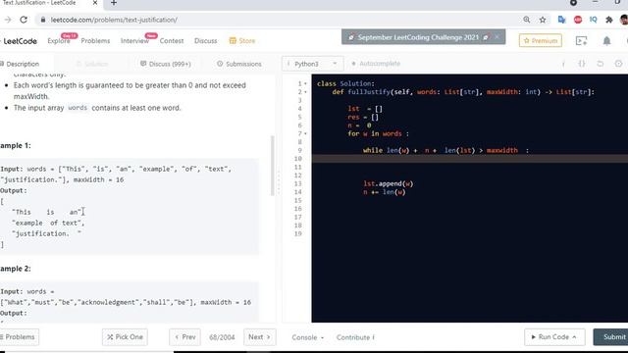This screenshot has width=628, height=353.
Task: Go to the Prev problem
Action: click(184, 337)
